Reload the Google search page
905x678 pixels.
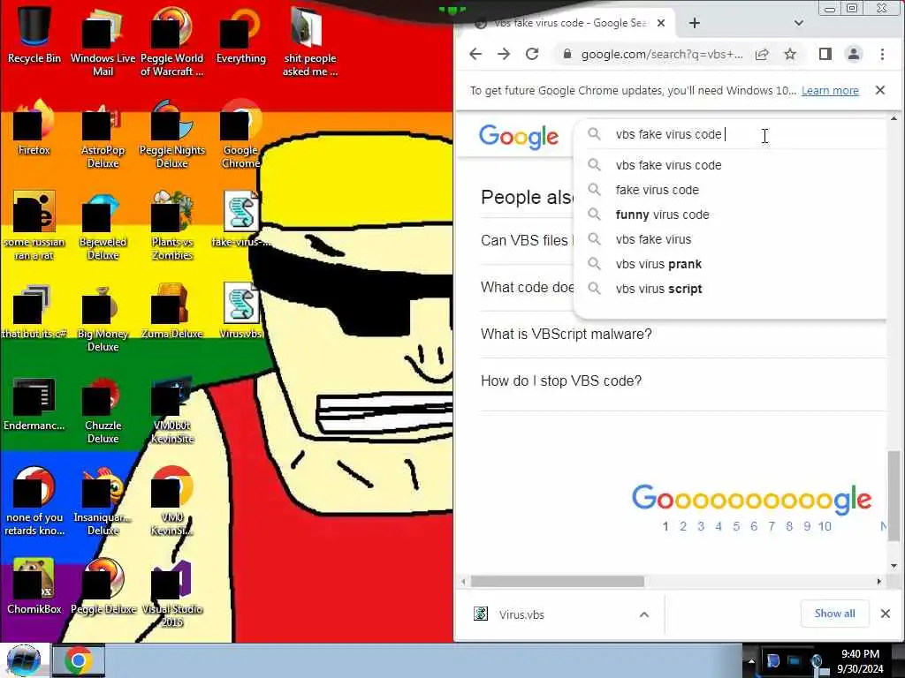point(531,54)
